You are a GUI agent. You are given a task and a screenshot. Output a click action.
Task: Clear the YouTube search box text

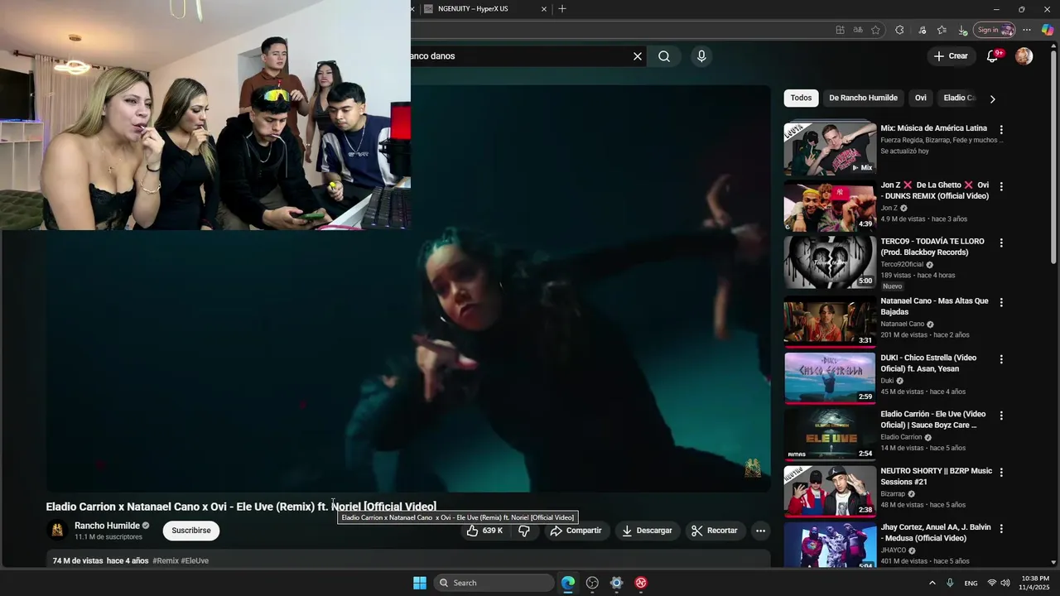tap(638, 56)
